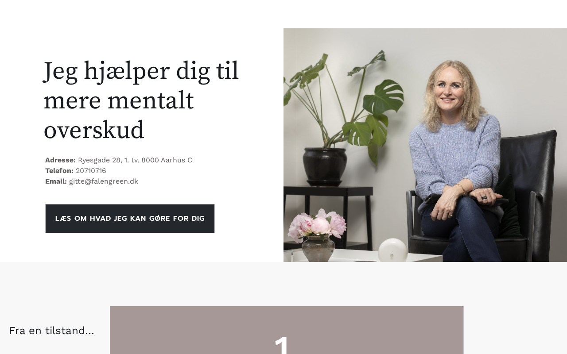Select the Ryesgade 28 address text
Viewport: 567px width, 354px height.
tap(135, 160)
